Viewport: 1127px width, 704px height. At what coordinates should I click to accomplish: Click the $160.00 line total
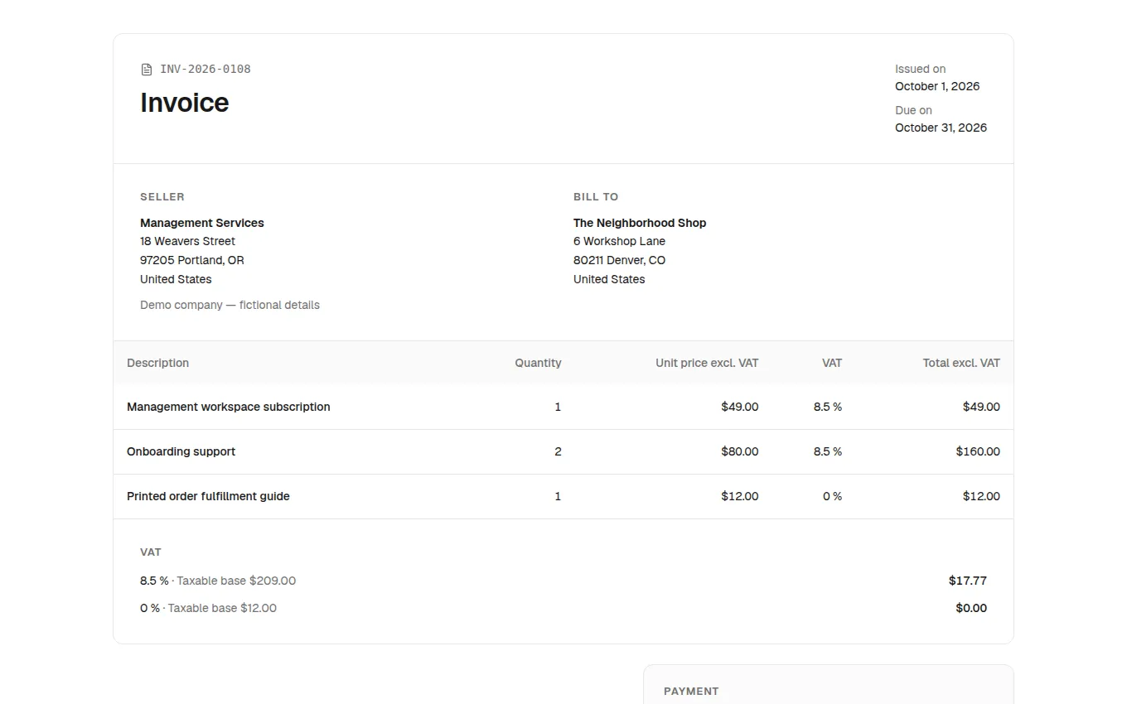pyautogui.click(x=978, y=451)
